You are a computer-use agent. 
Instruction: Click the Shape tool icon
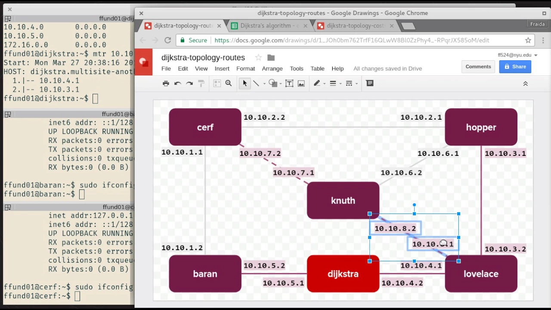click(x=272, y=84)
